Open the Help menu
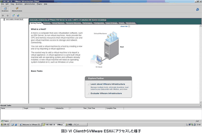Viewport: 202px width, 134px height. coord(46,4)
